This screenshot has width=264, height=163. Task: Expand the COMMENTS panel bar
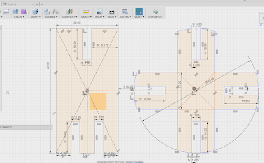point(26,127)
